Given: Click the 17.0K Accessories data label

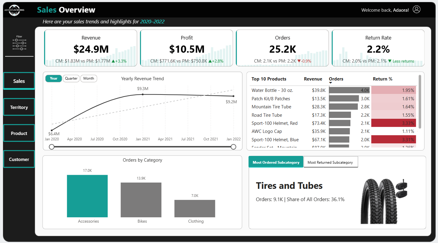Looking at the screenshot, I should [87, 170].
